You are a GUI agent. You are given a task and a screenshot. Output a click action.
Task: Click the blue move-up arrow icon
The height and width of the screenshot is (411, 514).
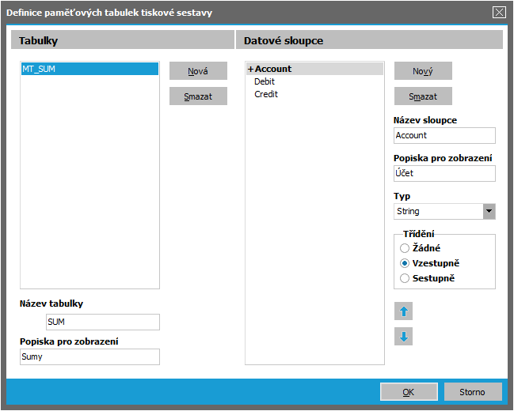[x=404, y=311]
